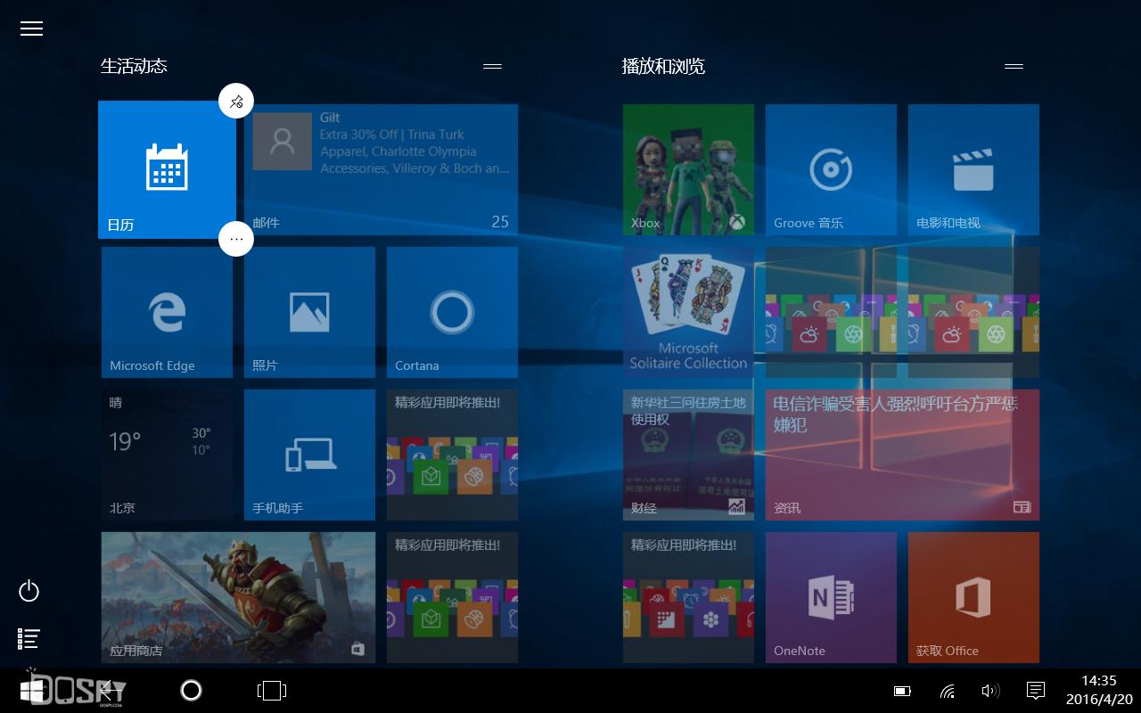The height and width of the screenshot is (713, 1141).
Task: Launch Microsoft Solitaire Collection tile
Action: (688, 312)
